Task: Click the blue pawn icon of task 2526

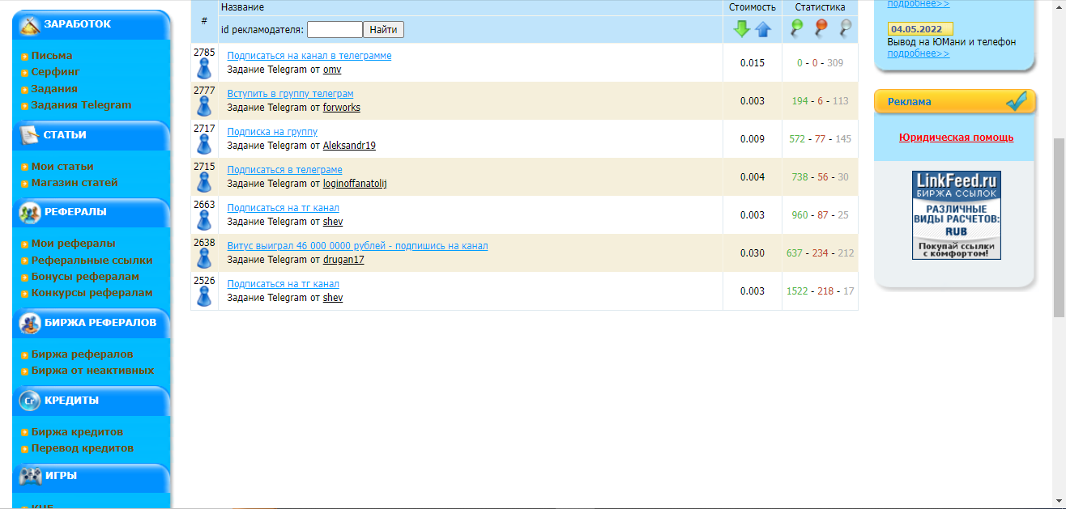Action: coord(204,296)
